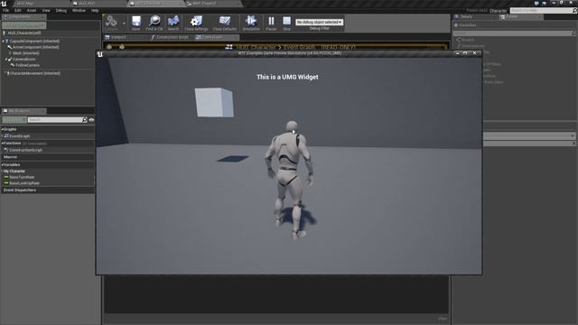
Task: Open the Edit menu
Action: (x=17, y=10)
